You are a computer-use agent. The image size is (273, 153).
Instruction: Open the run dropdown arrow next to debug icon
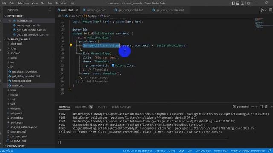265,10
